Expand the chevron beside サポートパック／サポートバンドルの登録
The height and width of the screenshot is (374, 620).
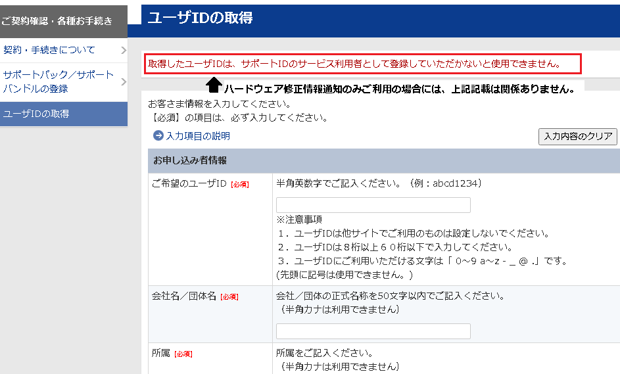123,82
